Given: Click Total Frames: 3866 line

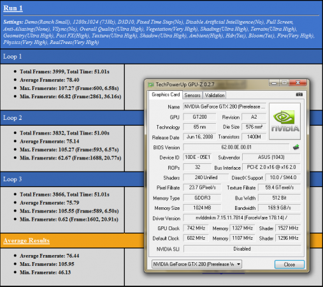Looking at the screenshot, I should point(64,195).
